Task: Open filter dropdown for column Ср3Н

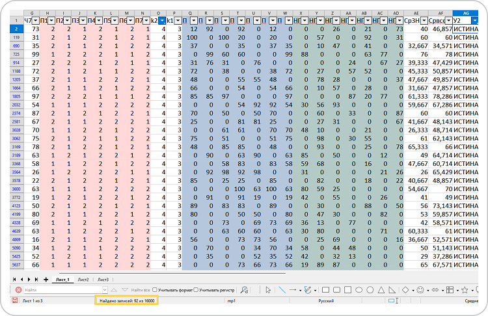Action: coord(424,21)
